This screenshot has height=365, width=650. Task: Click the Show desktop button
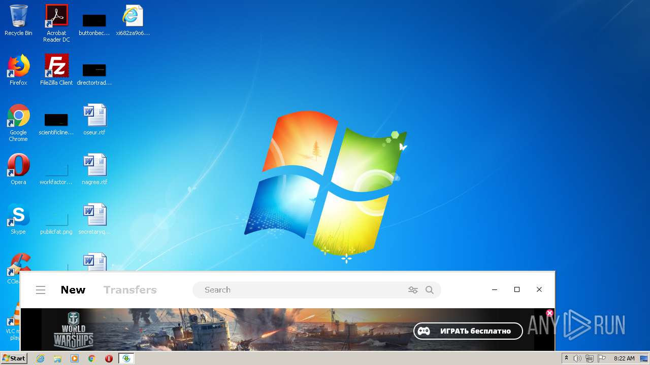tap(644, 358)
